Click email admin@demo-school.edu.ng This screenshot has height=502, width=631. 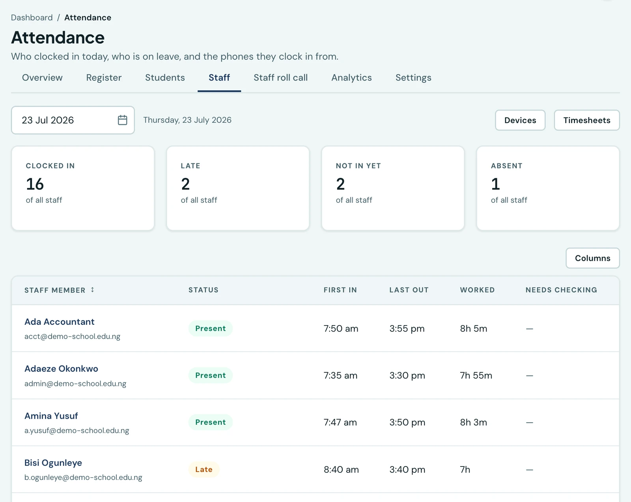(75, 383)
